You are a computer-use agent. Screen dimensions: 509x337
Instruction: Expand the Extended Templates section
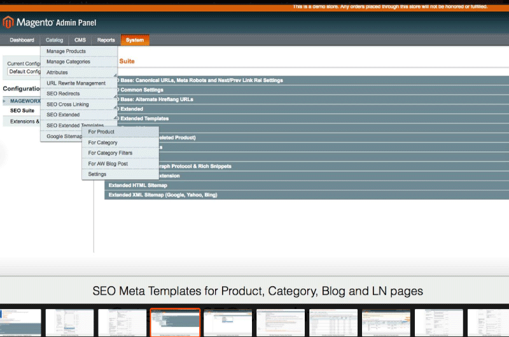point(312,118)
